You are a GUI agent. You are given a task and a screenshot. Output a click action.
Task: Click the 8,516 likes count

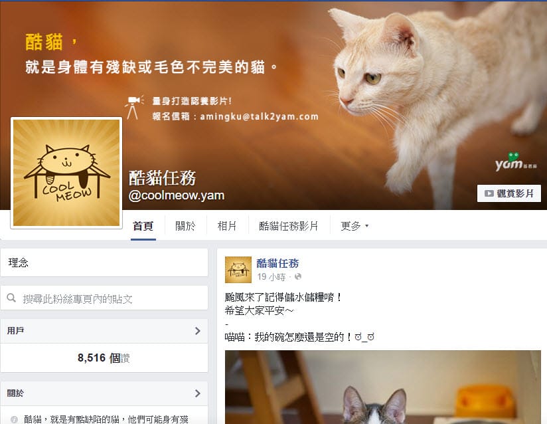(104, 358)
